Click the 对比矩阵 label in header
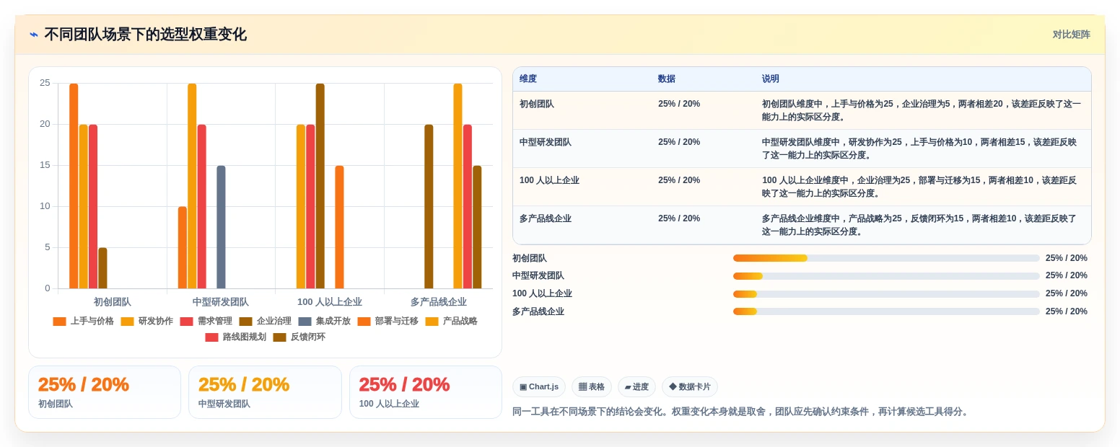Screen dimensions: 1120x447 [x=1071, y=34]
